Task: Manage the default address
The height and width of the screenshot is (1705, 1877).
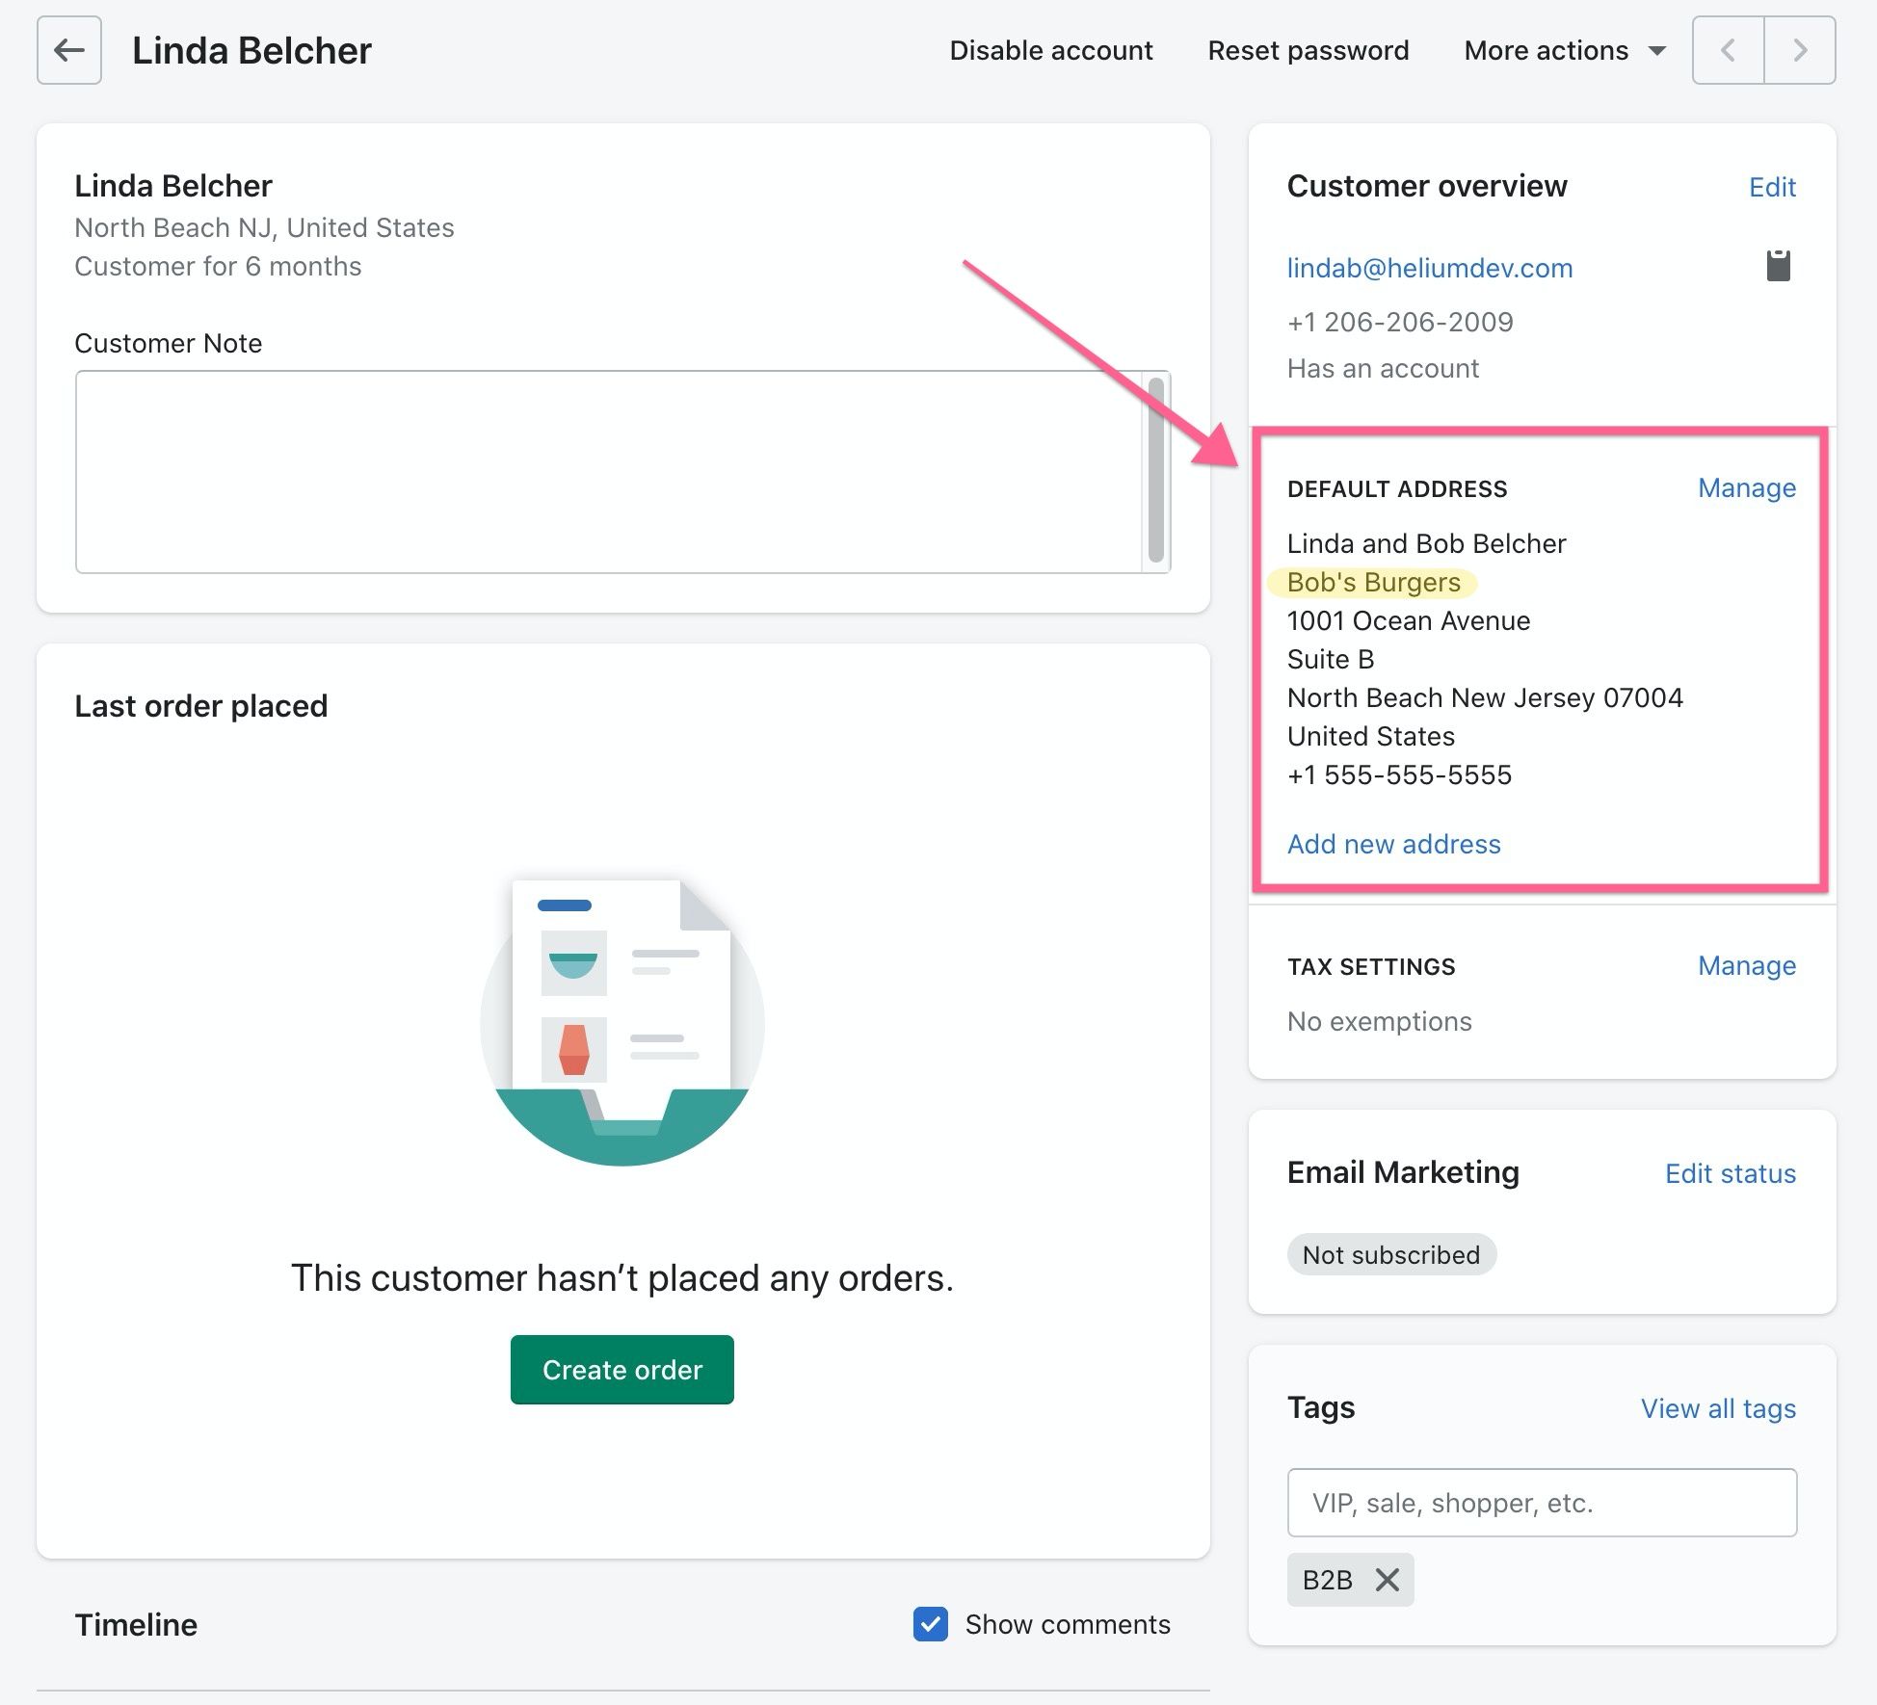Action: point(1746,488)
